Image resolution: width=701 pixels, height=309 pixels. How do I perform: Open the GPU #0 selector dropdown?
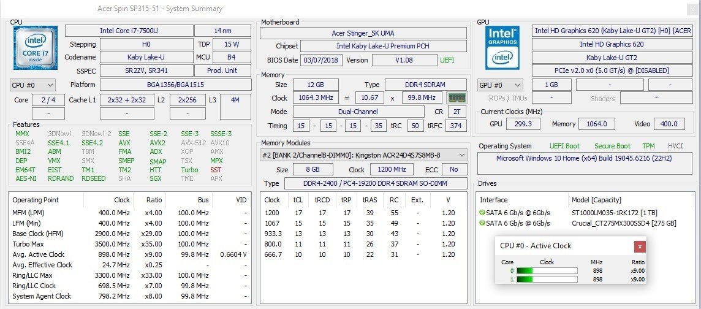click(500, 85)
